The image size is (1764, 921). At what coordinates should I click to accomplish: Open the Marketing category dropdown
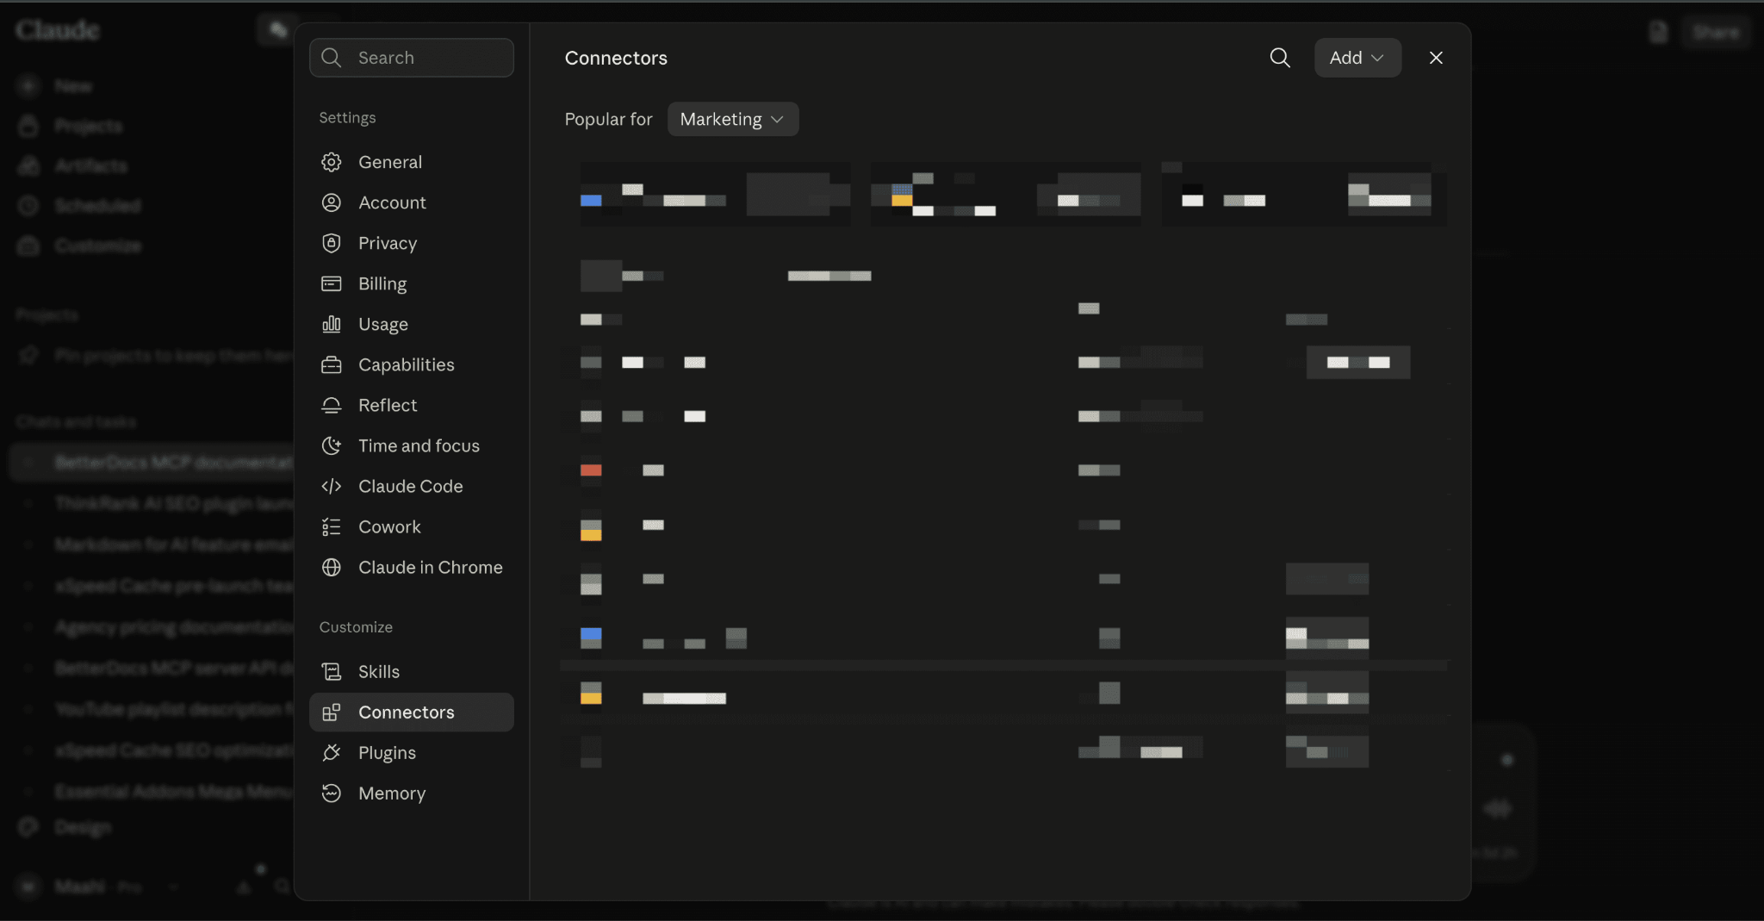(733, 119)
